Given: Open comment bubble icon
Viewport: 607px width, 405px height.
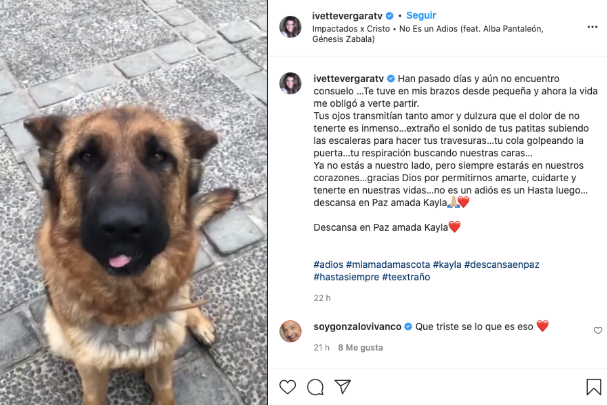Looking at the screenshot, I should [x=315, y=387].
